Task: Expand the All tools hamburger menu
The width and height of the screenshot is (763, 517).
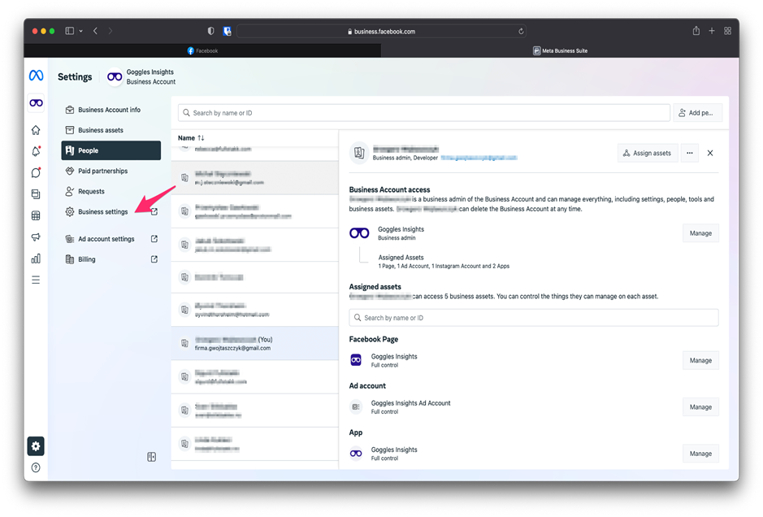Action: pos(36,280)
